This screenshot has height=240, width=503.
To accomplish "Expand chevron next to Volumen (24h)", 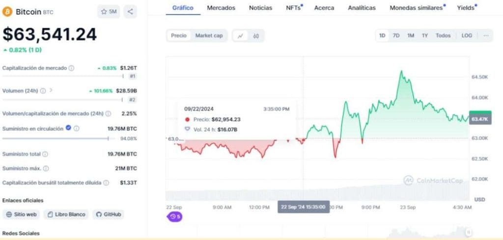I will pos(51,90).
